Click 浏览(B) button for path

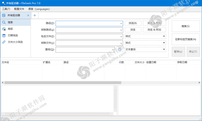click(x=133, y=23)
